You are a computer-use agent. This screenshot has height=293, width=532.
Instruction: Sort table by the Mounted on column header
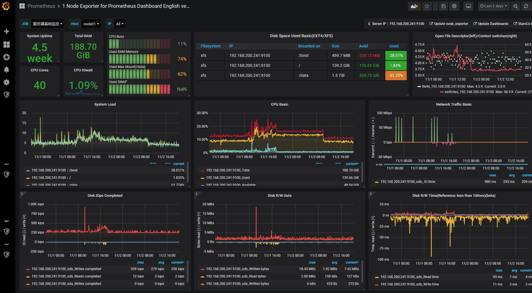309,46
